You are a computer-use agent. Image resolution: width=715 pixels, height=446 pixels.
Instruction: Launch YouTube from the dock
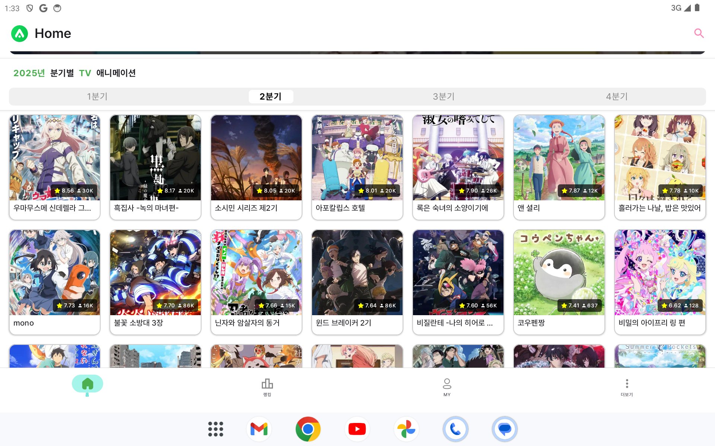[x=357, y=429]
